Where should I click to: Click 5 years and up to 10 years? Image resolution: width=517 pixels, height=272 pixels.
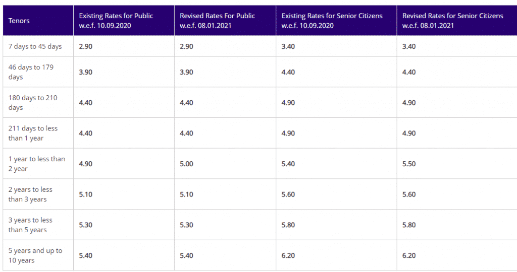click(x=35, y=255)
